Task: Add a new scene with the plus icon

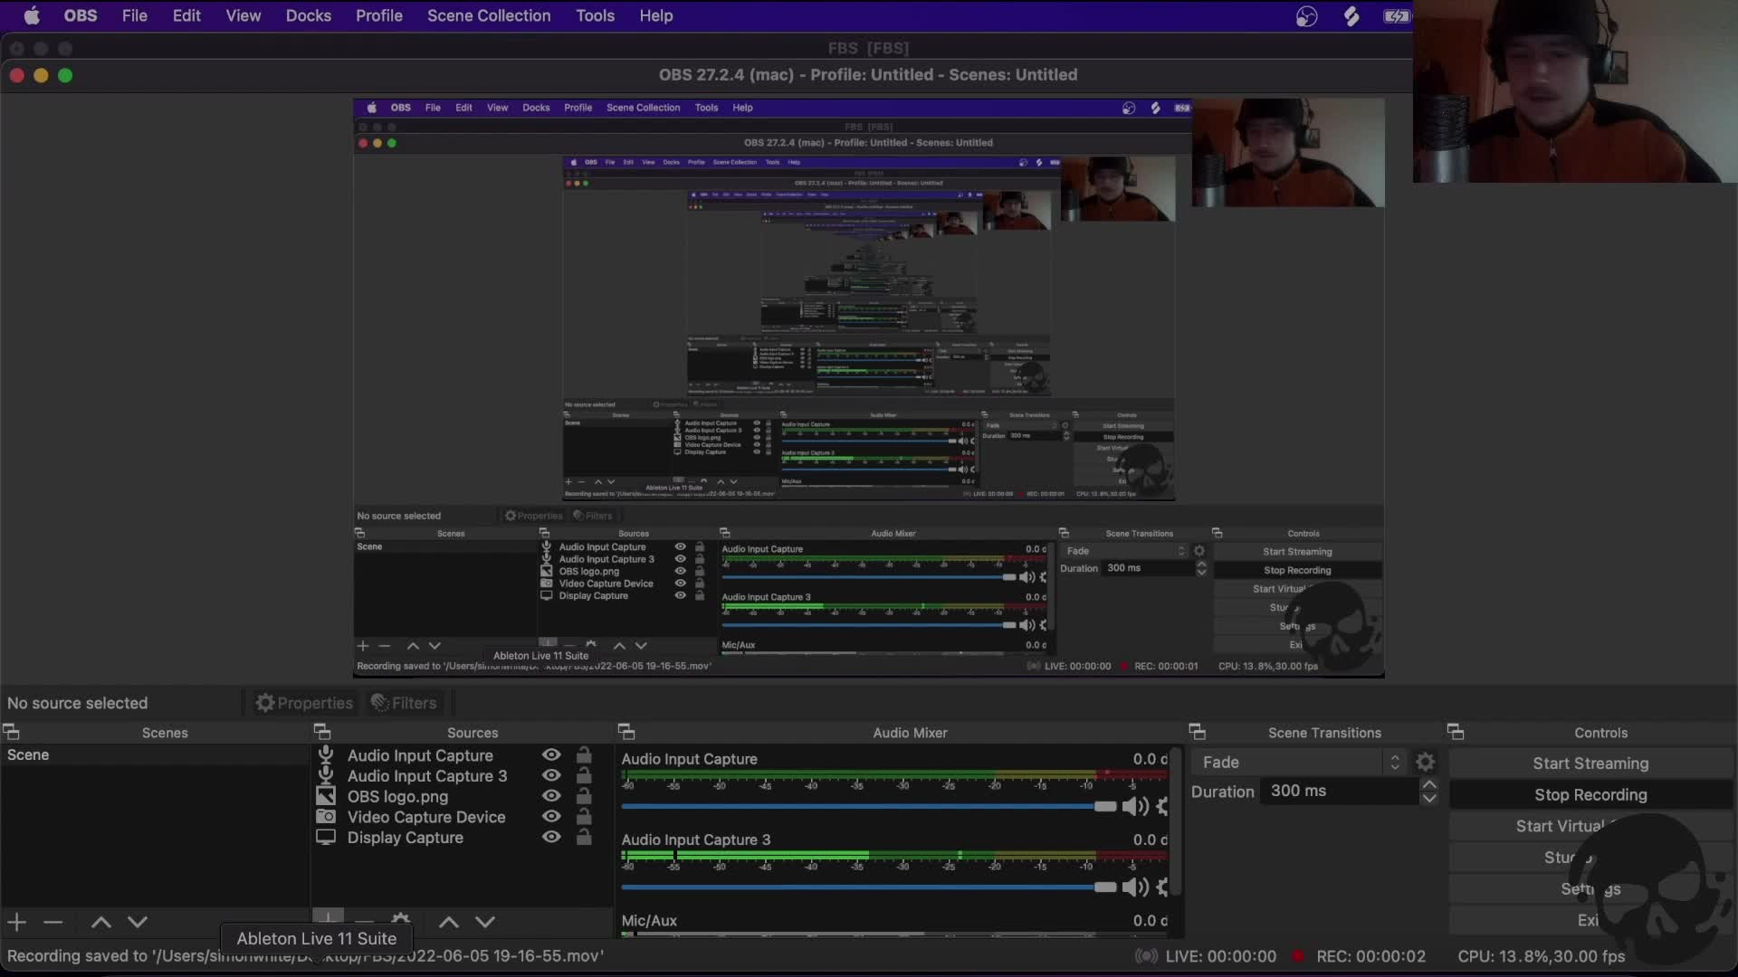Action: pyautogui.click(x=17, y=922)
